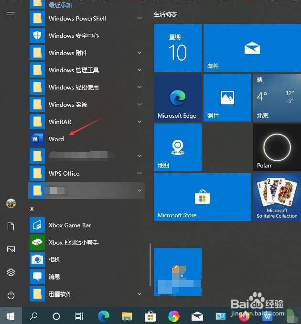Click the app list scrollbar
This screenshot has height=324, width=301.
pos(150,265)
